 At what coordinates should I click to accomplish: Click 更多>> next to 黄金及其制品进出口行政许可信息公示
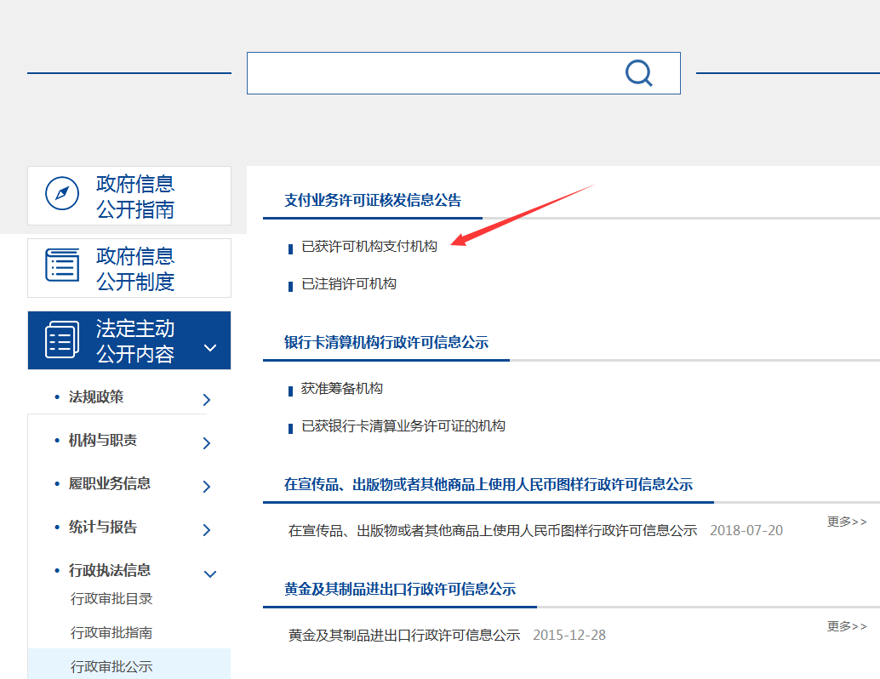click(845, 626)
